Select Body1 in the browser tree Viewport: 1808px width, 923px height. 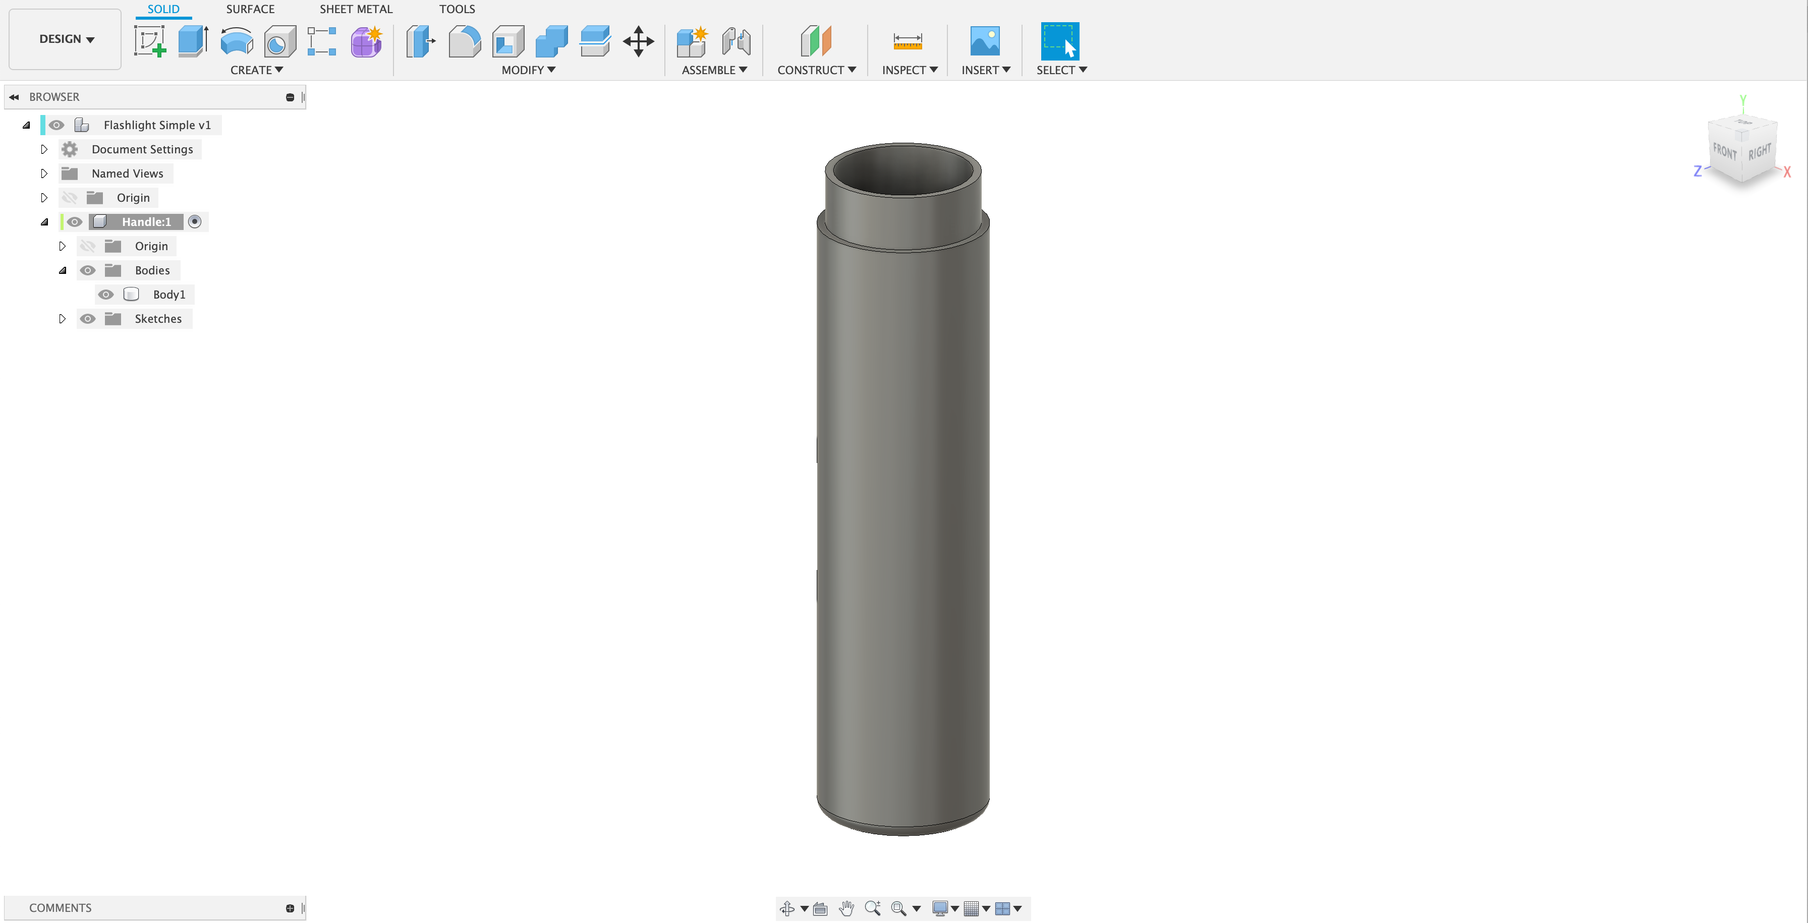[x=169, y=295]
